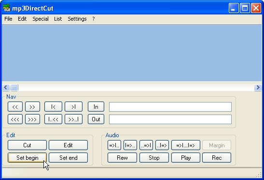Screen dimensions: 264x180
Task: Click the ..=>| audio preview button
Action: pos(146,145)
